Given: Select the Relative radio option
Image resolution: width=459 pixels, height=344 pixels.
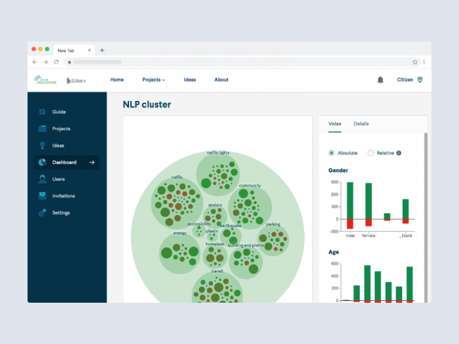Looking at the screenshot, I should [371, 153].
